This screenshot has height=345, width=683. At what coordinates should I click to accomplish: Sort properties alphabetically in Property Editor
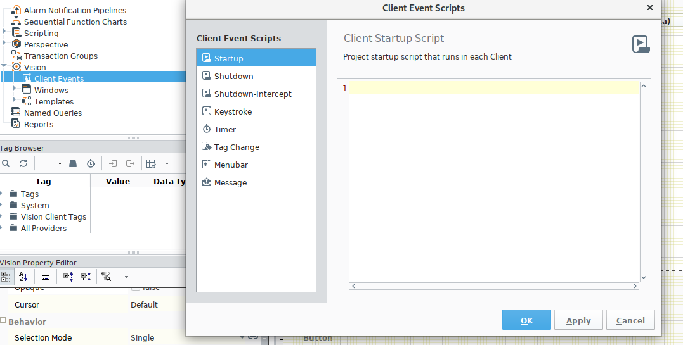[23, 277]
